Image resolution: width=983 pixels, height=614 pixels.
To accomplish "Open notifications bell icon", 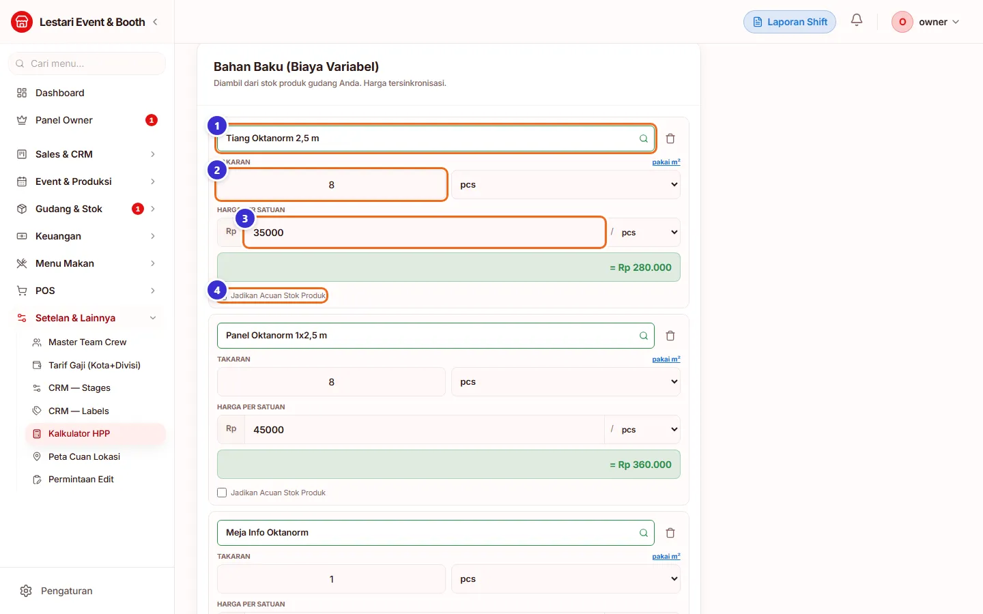I will [857, 20].
